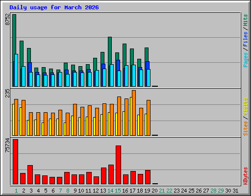Click day 26 on the x-axis
This screenshot has width=251, height=196.
(x=199, y=191)
